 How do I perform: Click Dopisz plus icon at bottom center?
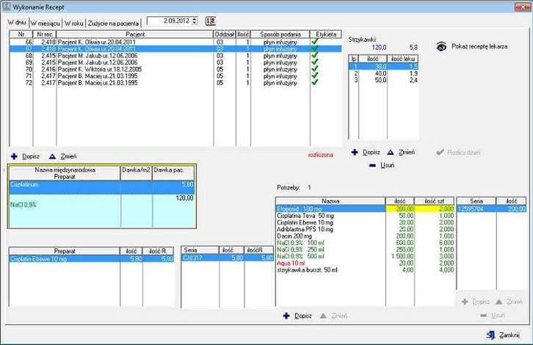pyautogui.click(x=286, y=316)
